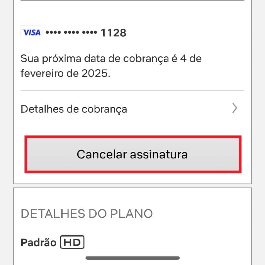Tap the 'assinatura' word in the gray button
265x265 pixels.
(159, 154)
